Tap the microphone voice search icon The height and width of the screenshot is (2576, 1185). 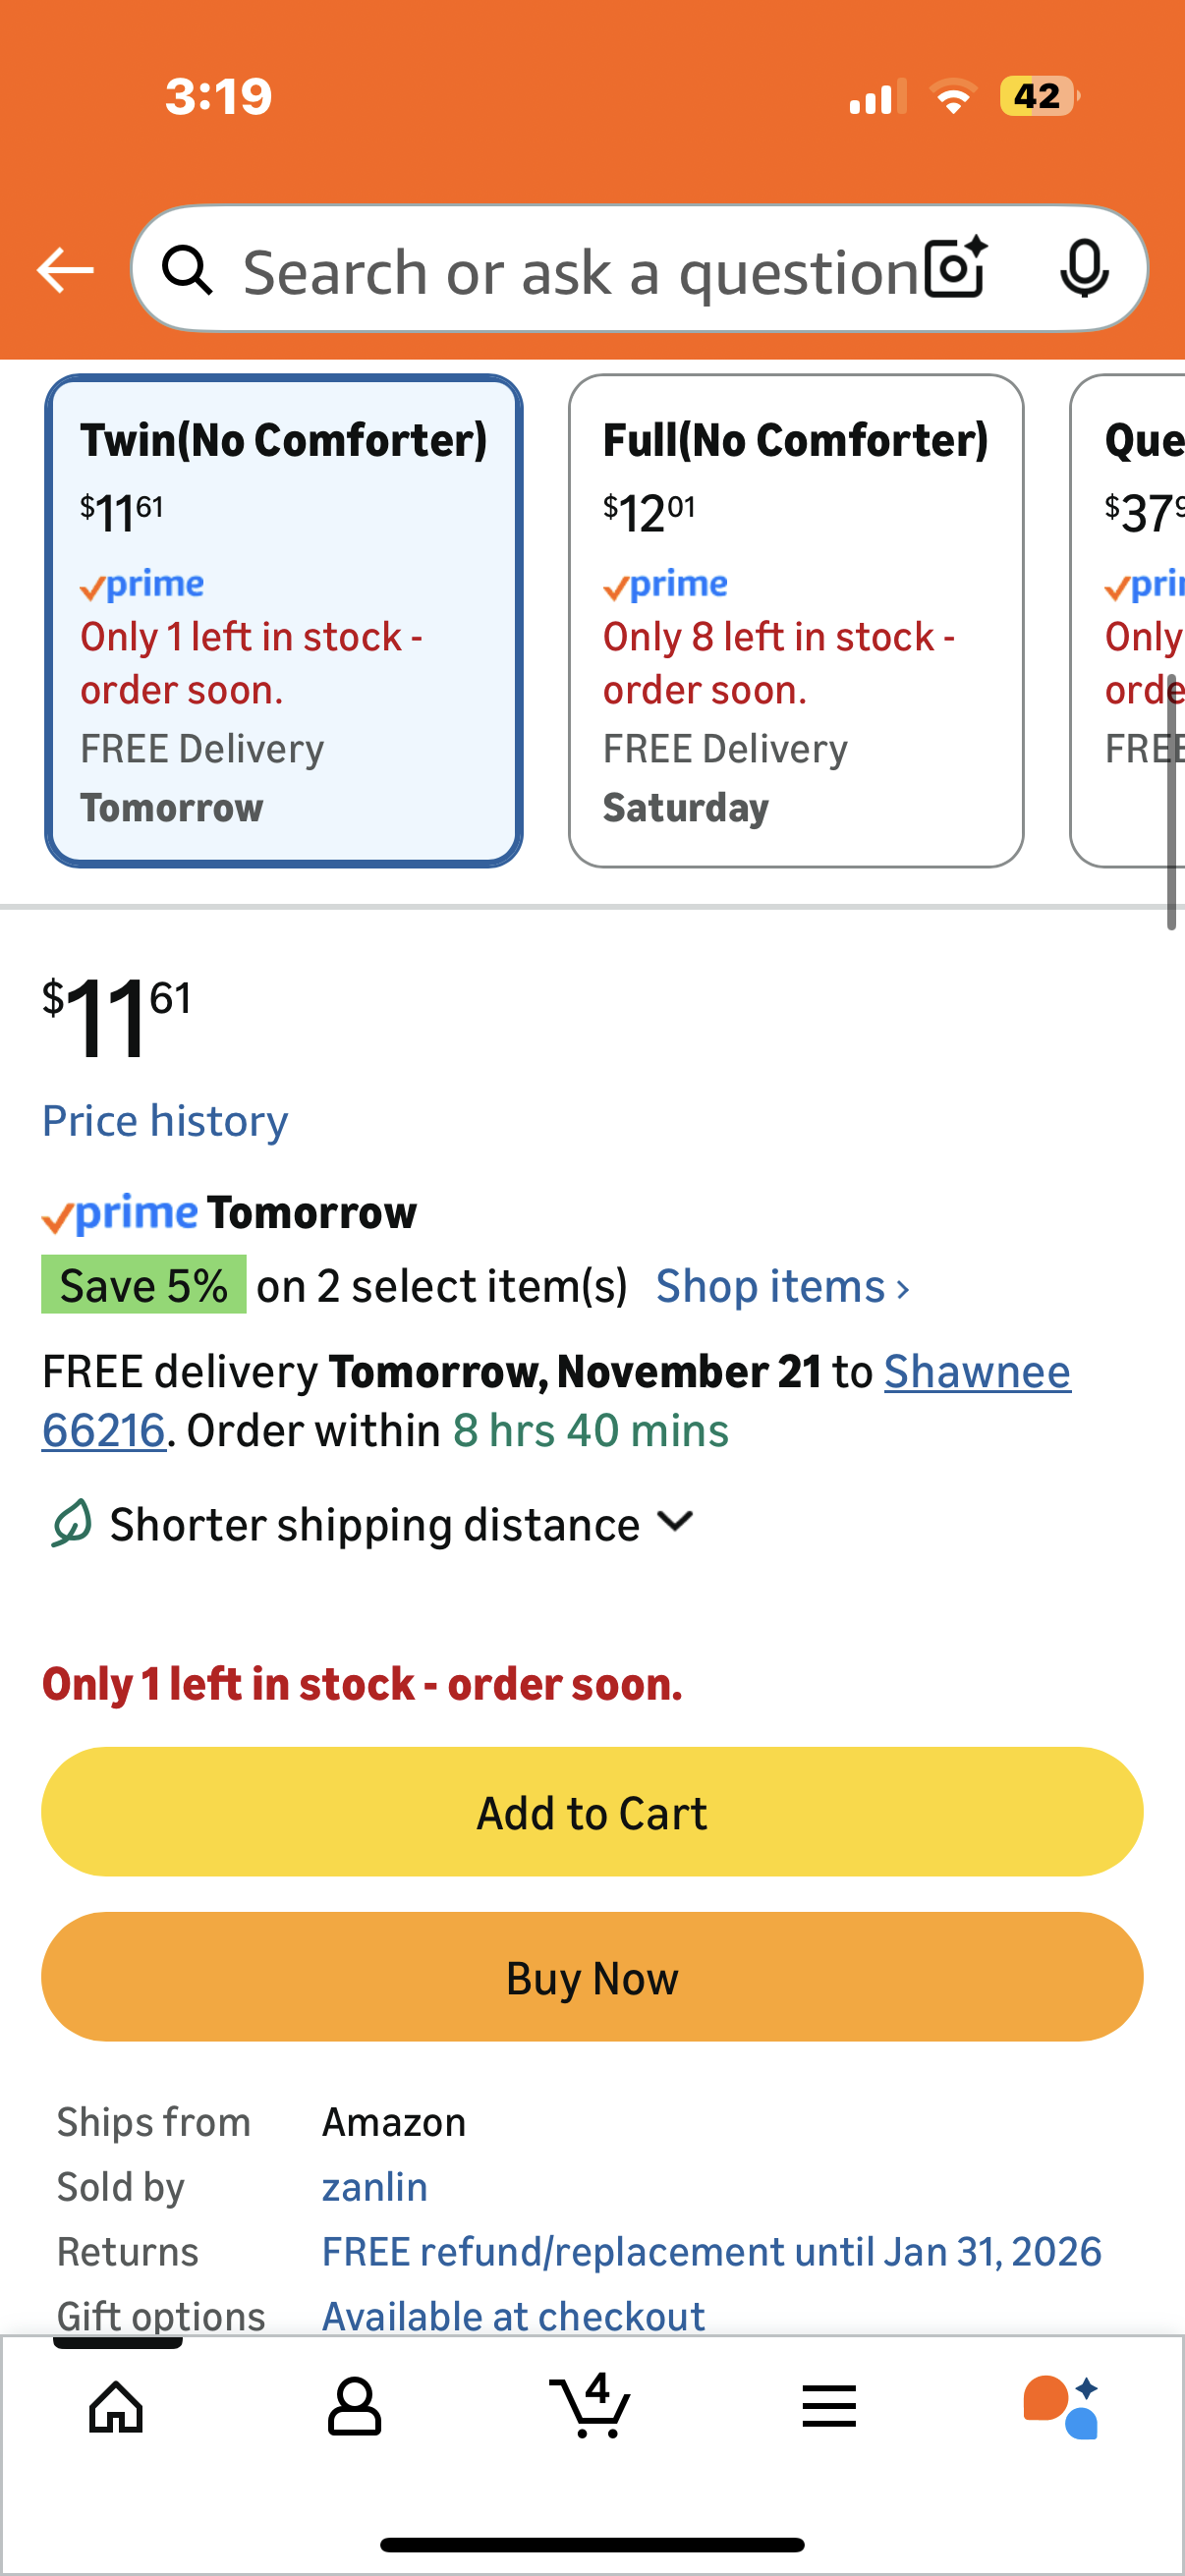coord(1083,269)
